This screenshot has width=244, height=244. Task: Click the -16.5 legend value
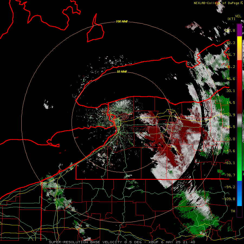click(230, 127)
